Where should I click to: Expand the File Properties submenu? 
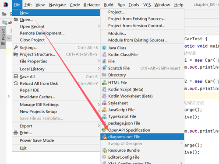56,61
